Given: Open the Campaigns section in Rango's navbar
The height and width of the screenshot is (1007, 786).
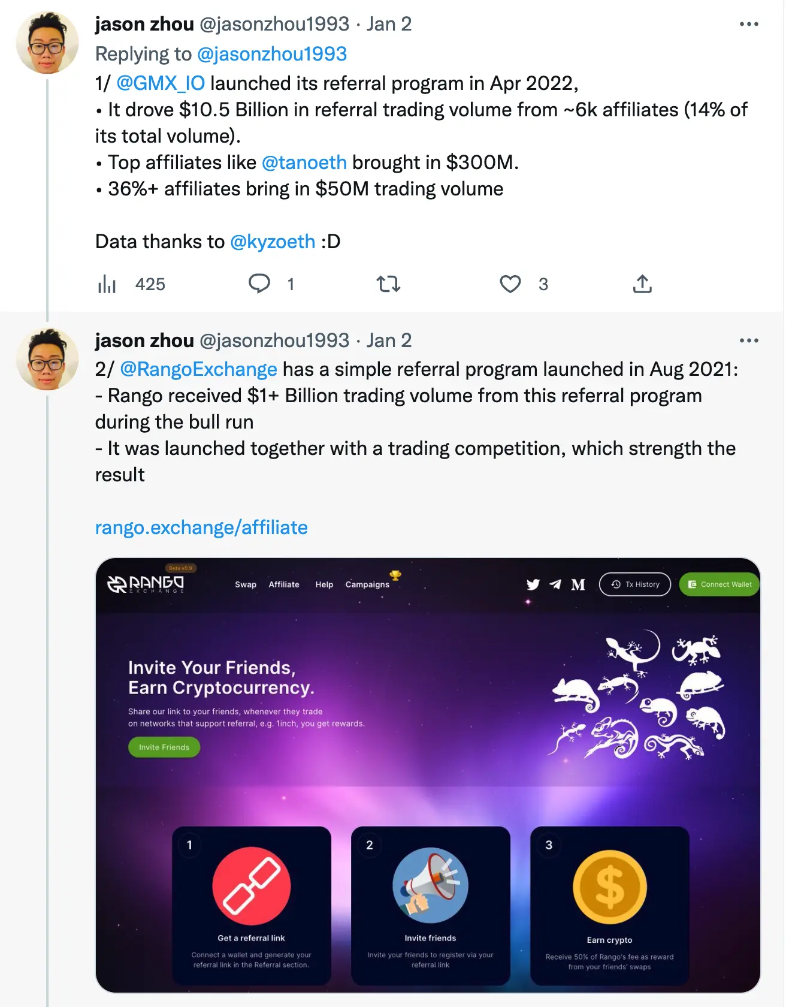Looking at the screenshot, I should pos(366,584).
